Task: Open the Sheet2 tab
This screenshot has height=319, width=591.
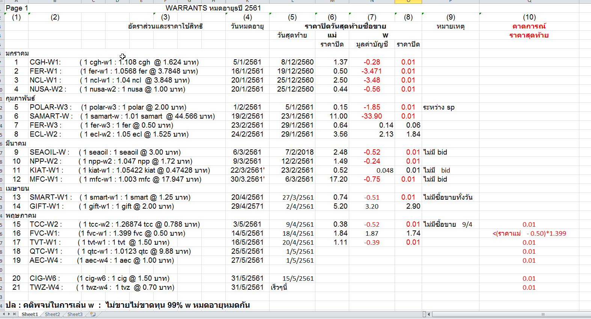Action: tap(52, 314)
